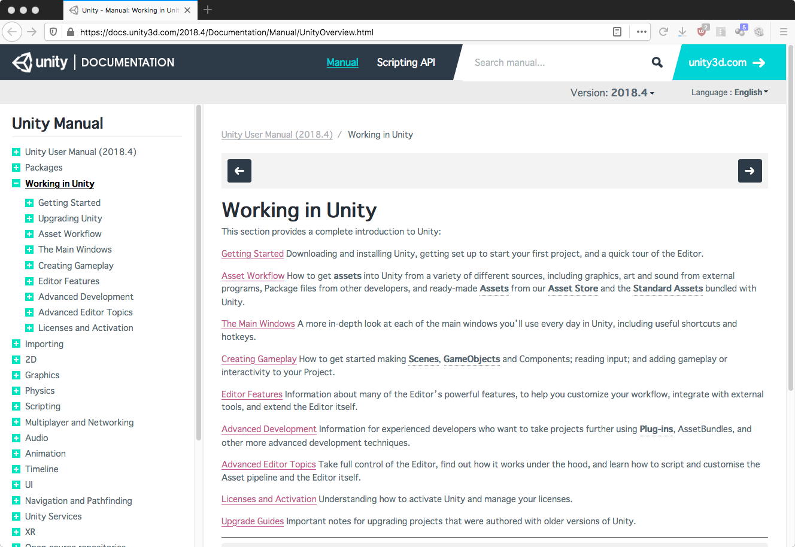The height and width of the screenshot is (547, 795).
Task: Expand the Packages tree node
Action: pos(16,168)
